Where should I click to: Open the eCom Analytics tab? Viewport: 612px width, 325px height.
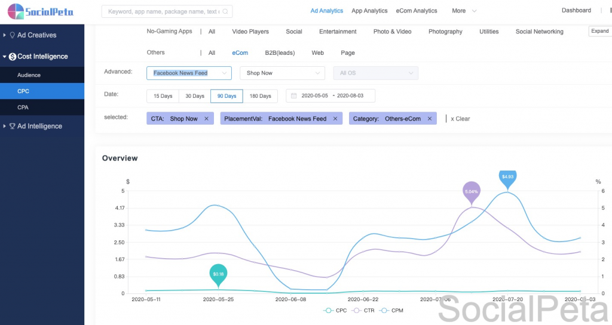point(417,11)
